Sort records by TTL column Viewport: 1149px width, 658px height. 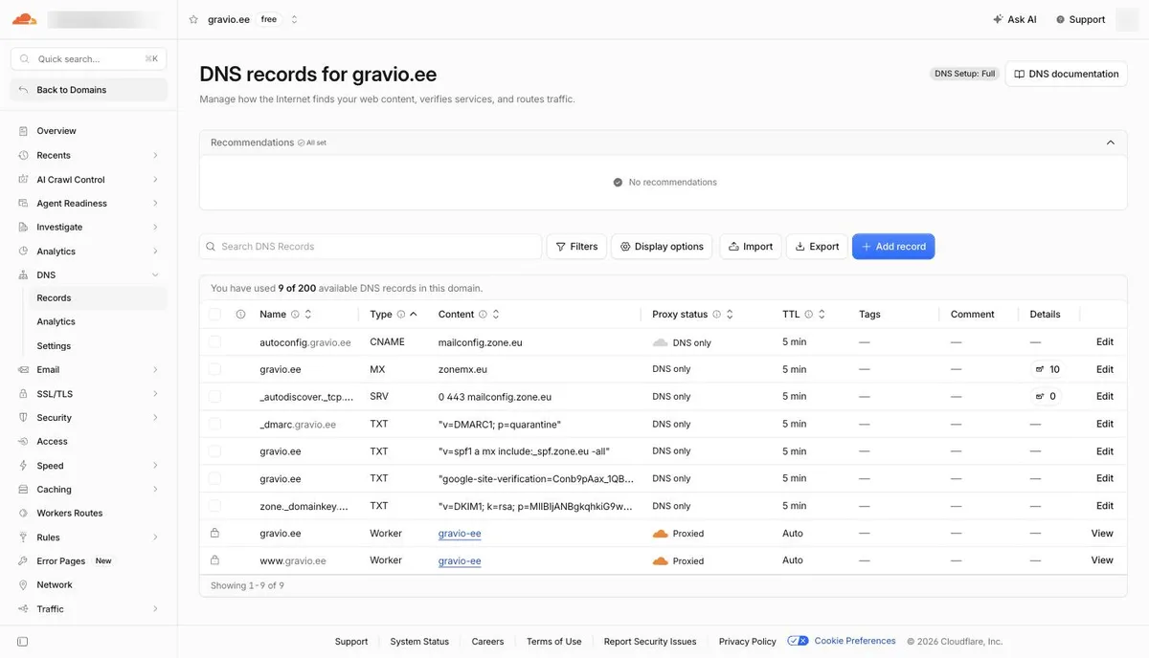click(x=822, y=314)
